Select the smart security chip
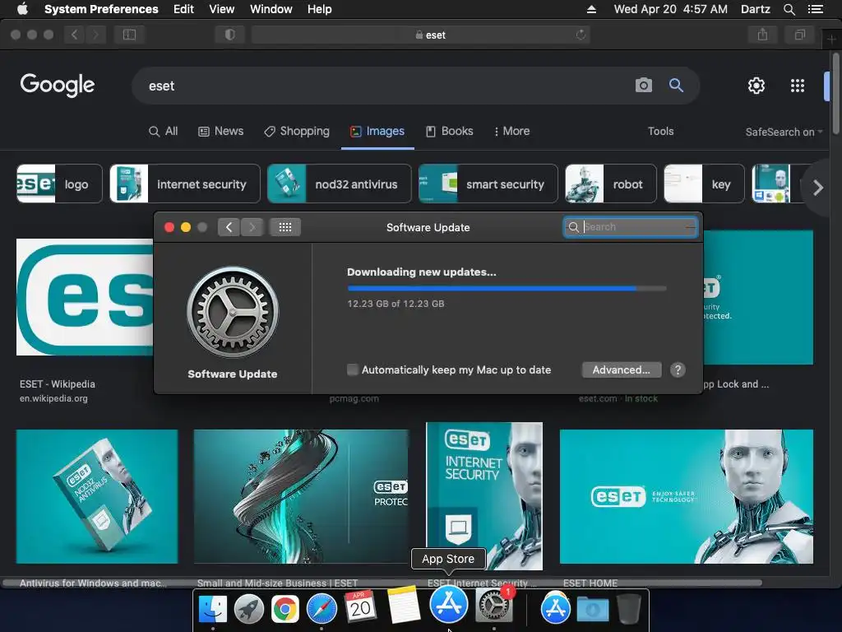 coord(488,184)
